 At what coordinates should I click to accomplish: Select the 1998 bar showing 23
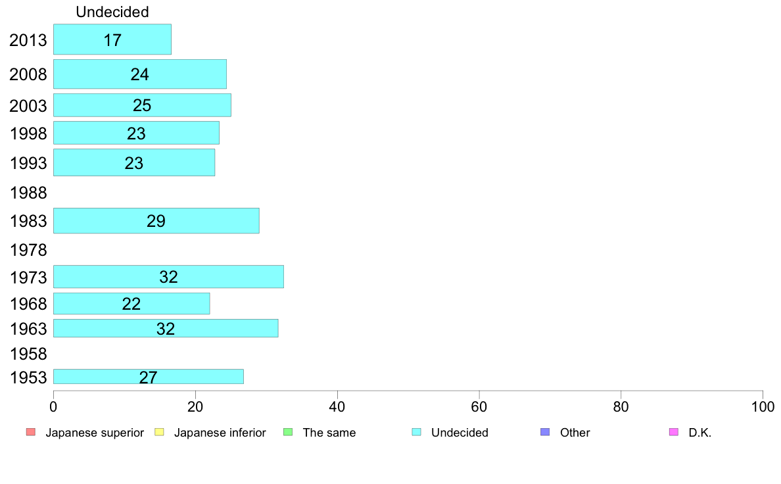(136, 133)
